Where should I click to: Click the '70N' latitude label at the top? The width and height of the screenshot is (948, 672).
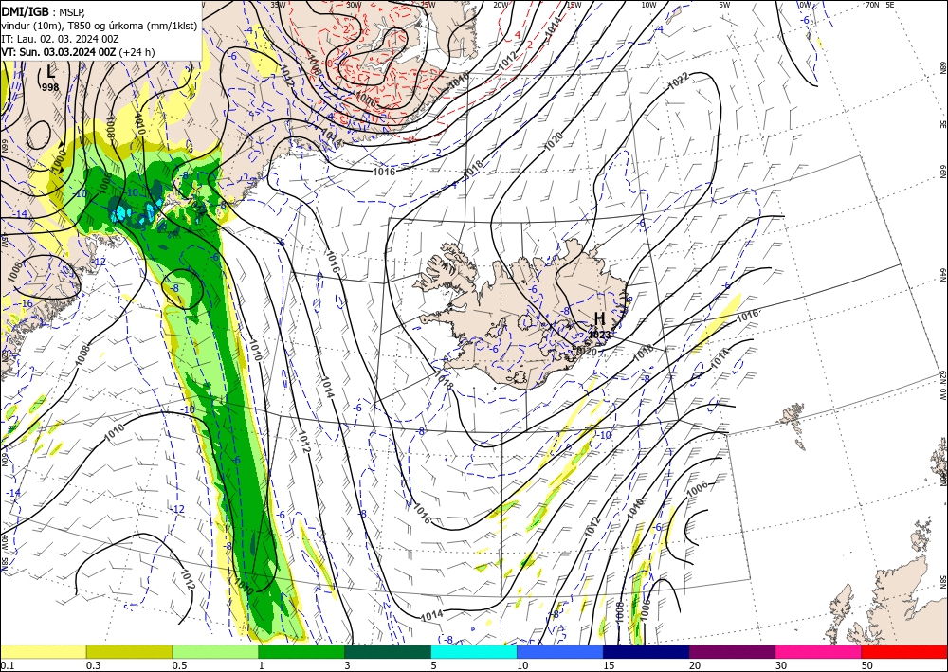872,5
